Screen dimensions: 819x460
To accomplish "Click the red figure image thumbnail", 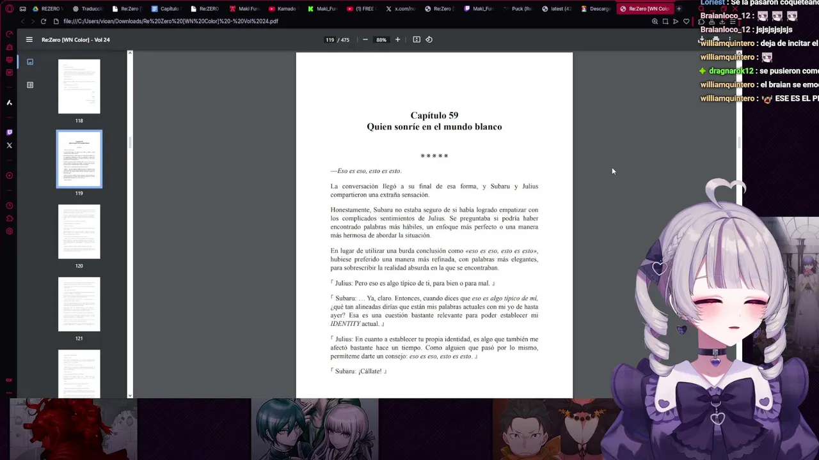I will tap(74, 429).
